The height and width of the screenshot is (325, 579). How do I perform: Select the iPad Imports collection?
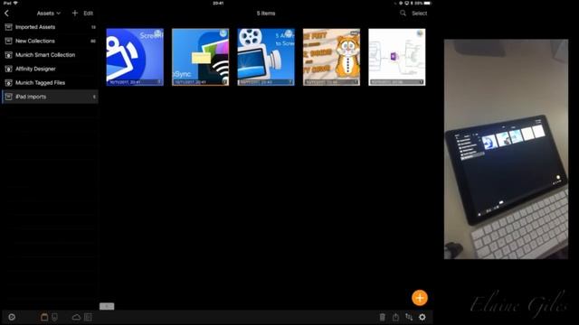[x=50, y=97]
